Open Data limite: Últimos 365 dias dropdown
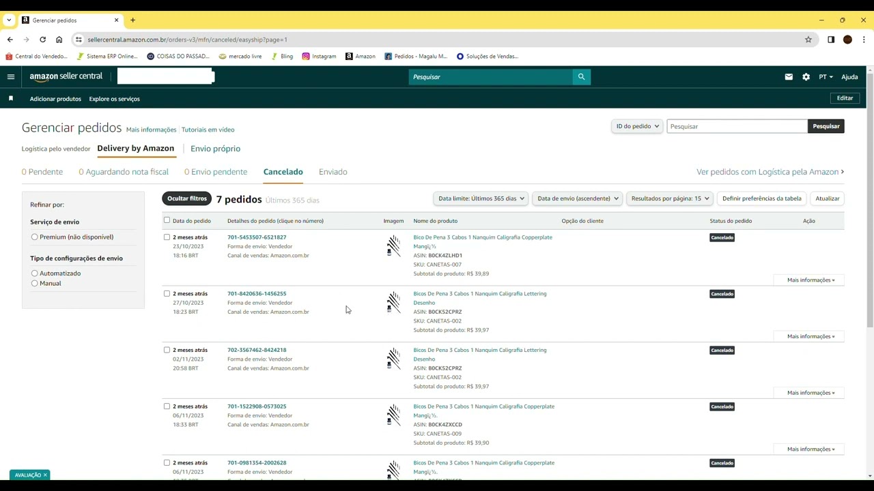874x491 pixels. point(481,198)
